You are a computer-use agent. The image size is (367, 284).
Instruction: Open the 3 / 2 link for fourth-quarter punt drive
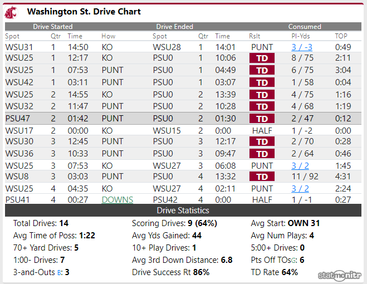pyautogui.click(x=300, y=188)
